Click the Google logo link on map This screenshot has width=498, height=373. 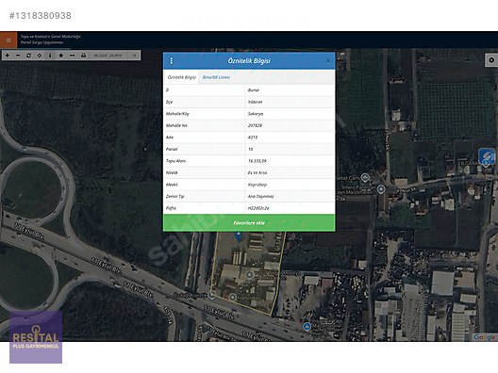484,337
